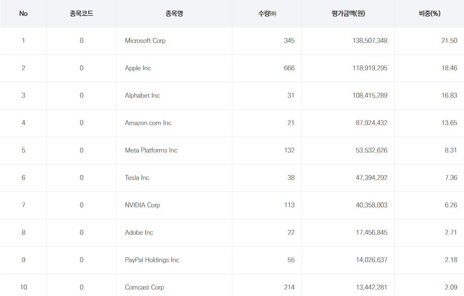
Task: Select the Microsoft Corp stock name
Action: (145, 41)
